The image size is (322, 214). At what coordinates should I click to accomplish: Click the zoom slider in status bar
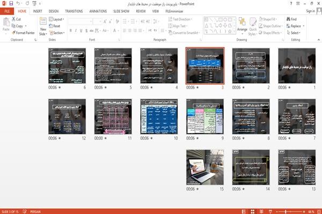[290, 211]
